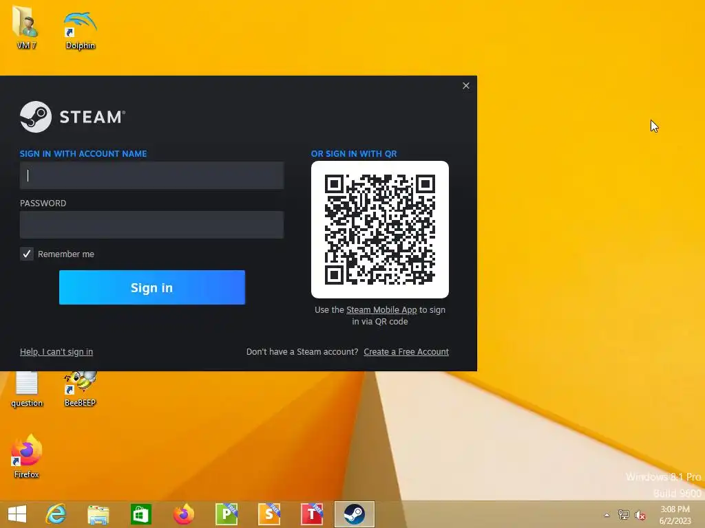Focus the Password input field
The width and height of the screenshot is (705, 528).
151,225
